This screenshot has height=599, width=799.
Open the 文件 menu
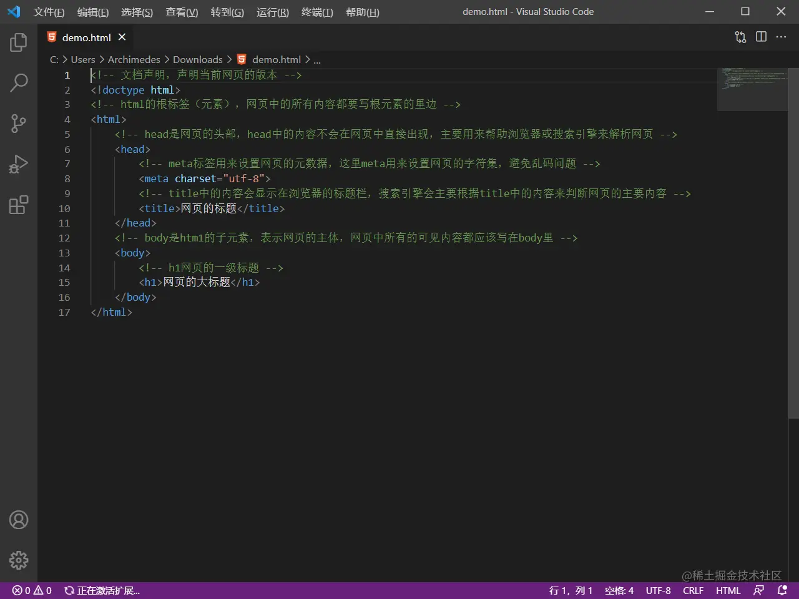(49, 12)
